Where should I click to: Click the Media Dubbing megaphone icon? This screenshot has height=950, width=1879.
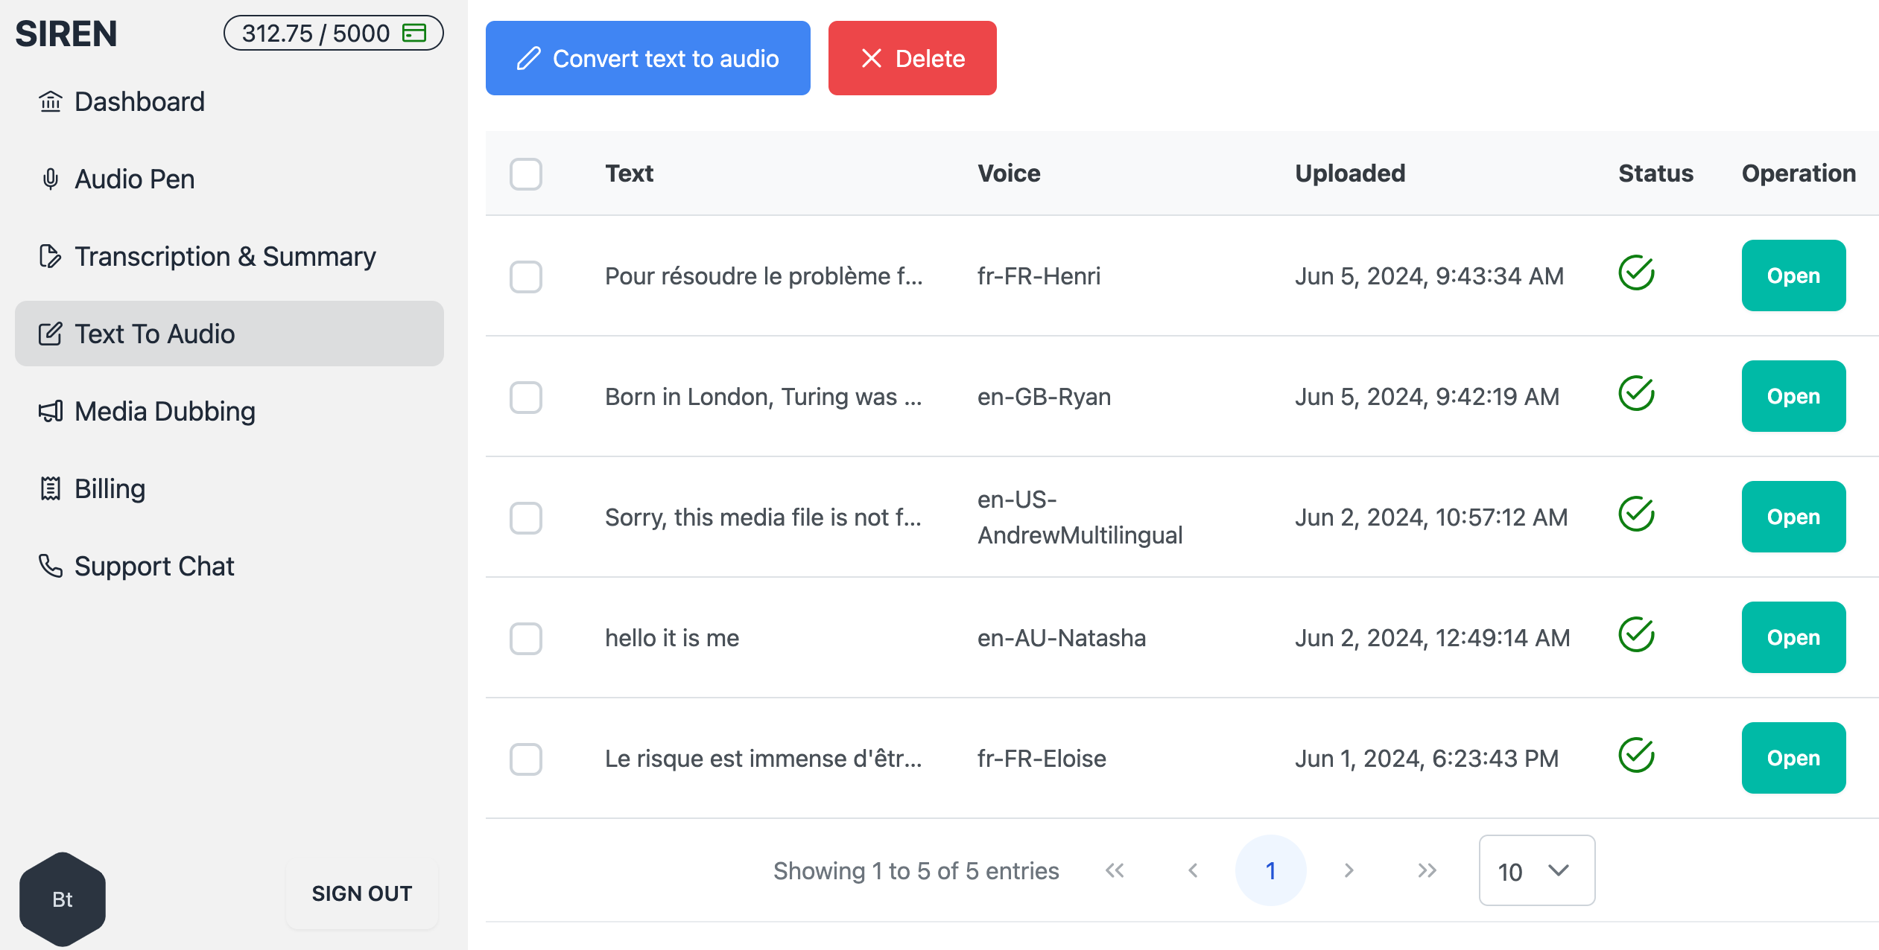(x=50, y=411)
